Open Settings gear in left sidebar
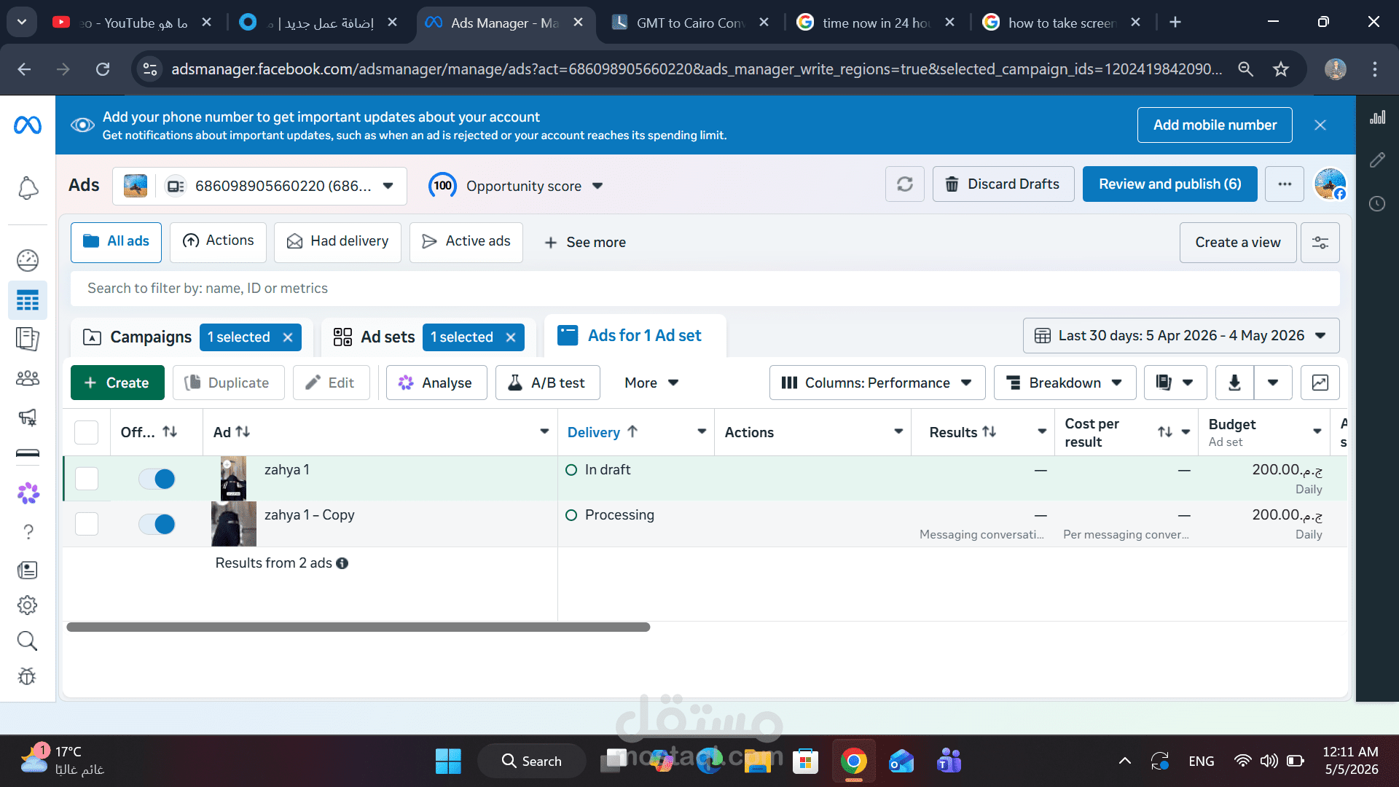This screenshot has width=1399, height=787. click(x=28, y=605)
